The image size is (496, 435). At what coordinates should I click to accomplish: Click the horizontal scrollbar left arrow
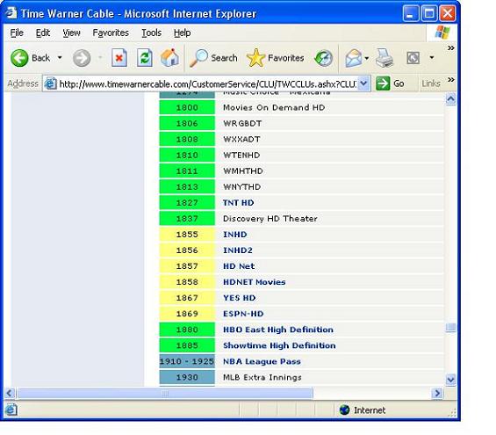(9, 393)
